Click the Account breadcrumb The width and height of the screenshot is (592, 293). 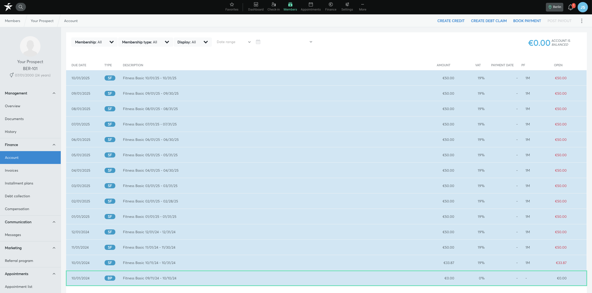coord(71,21)
